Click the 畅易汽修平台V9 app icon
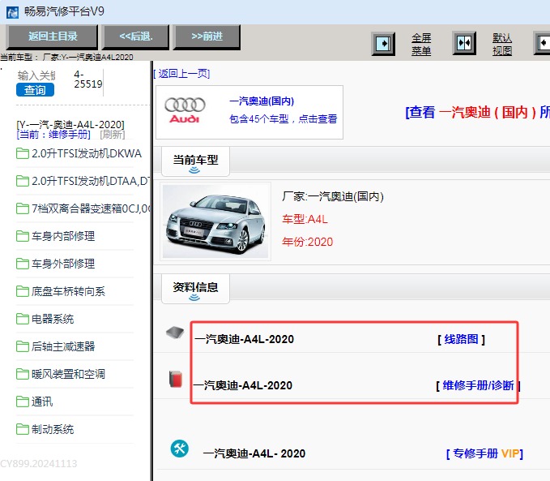Viewport: 550px width, 481px height. click(13, 13)
